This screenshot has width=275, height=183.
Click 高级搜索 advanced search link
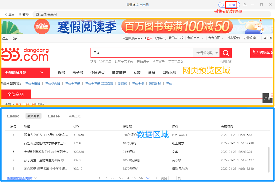tap(226, 61)
